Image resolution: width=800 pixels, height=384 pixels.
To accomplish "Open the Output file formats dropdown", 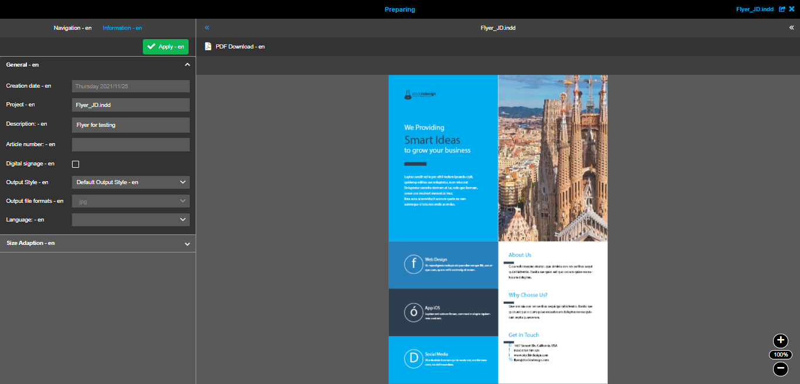I will tap(131, 201).
